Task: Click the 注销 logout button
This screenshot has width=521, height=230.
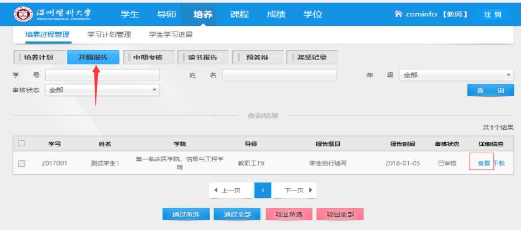Action: pyautogui.click(x=492, y=14)
